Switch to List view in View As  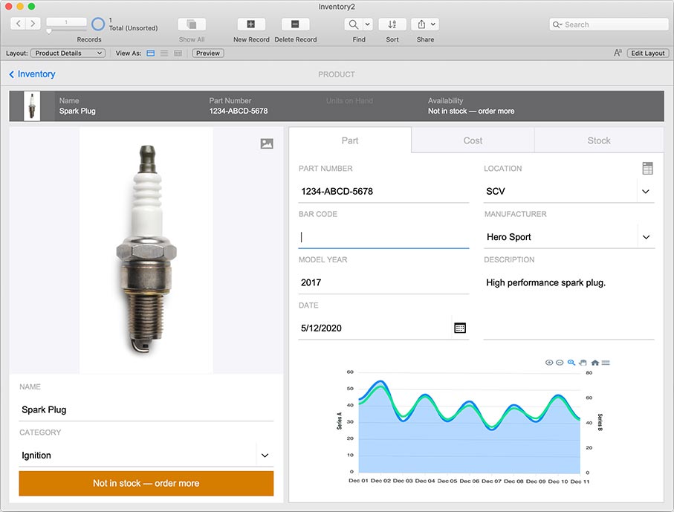pos(164,54)
